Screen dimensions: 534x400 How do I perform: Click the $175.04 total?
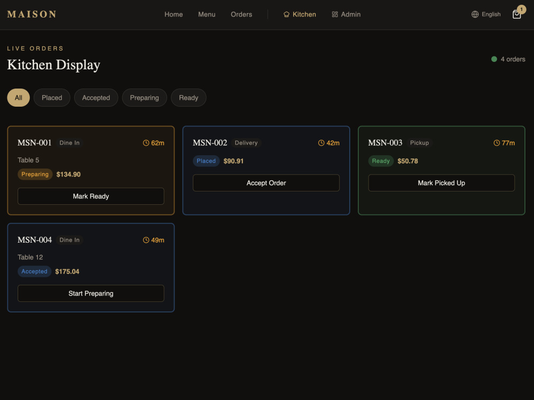67,272
